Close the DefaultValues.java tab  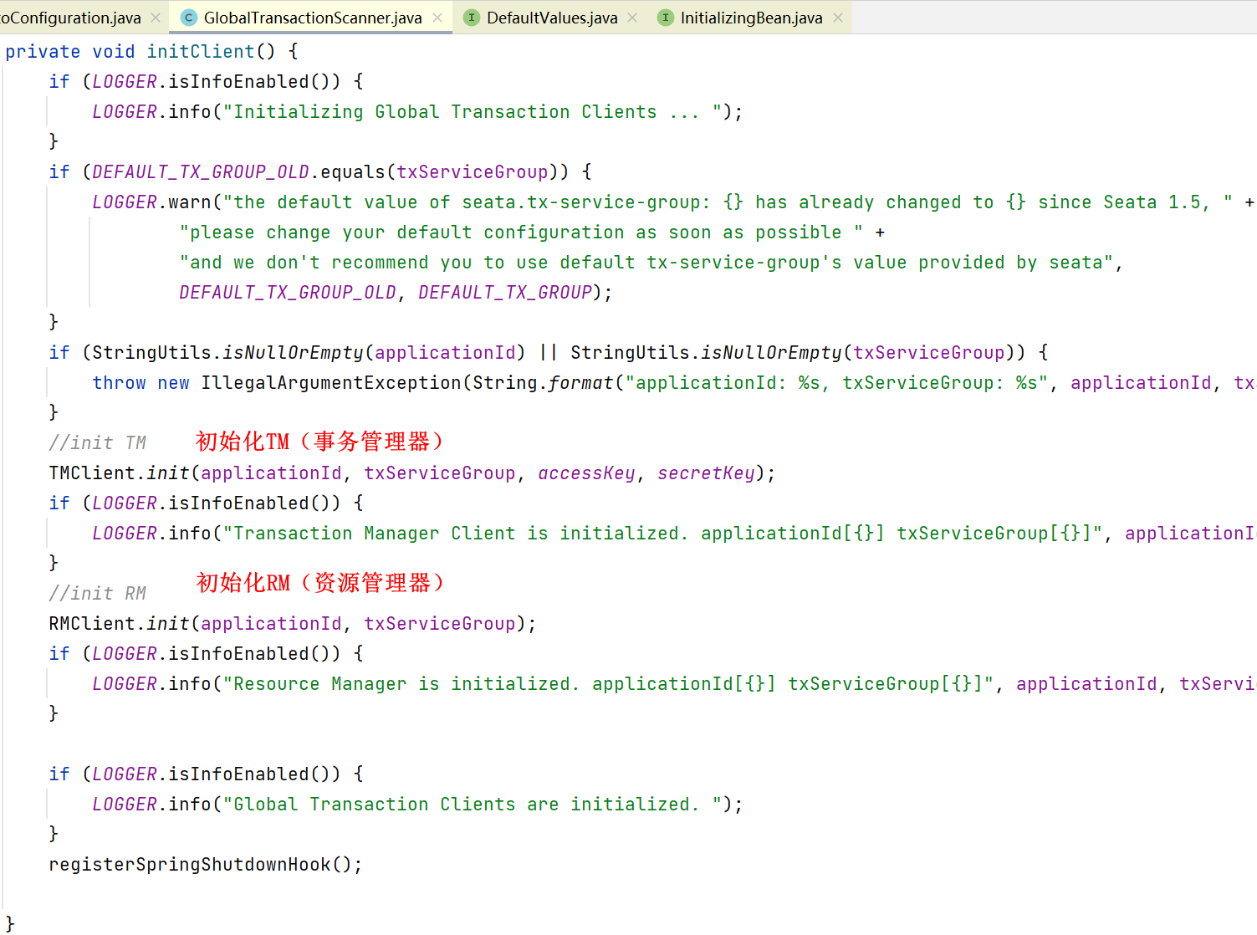(632, 18)
